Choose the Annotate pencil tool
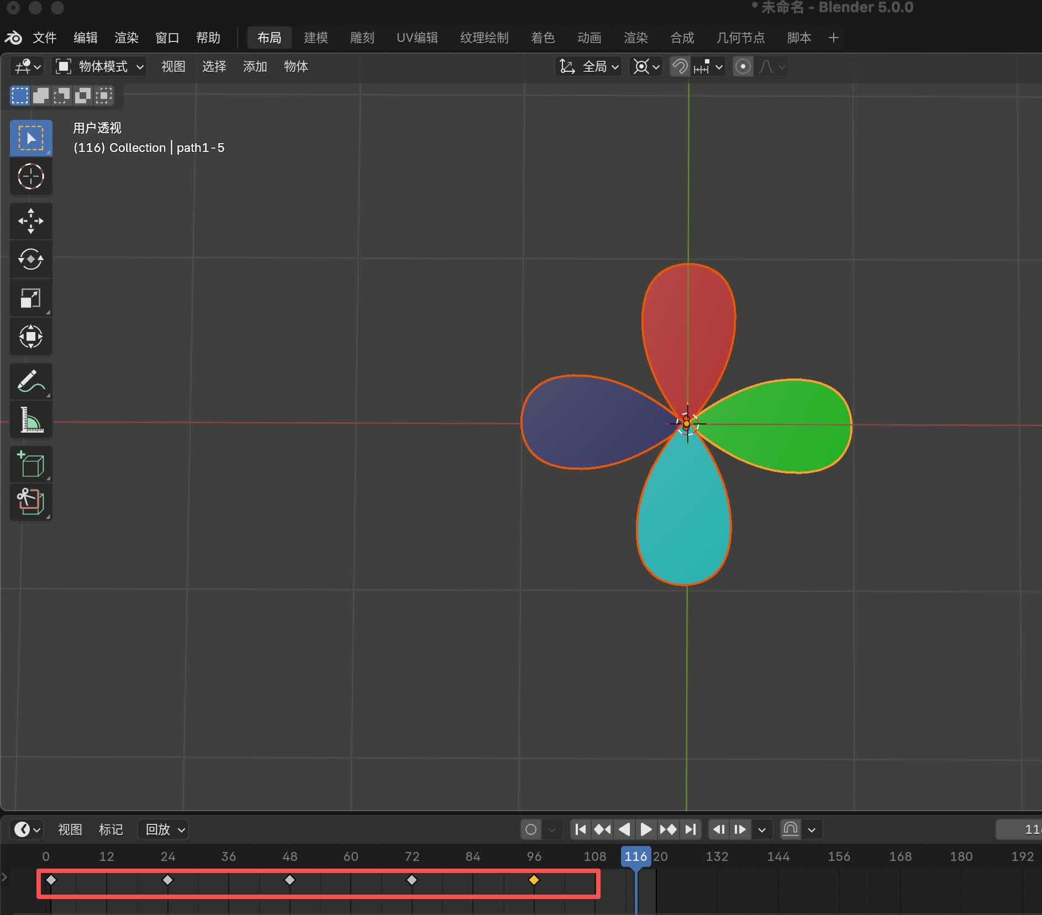 [31, 381]
